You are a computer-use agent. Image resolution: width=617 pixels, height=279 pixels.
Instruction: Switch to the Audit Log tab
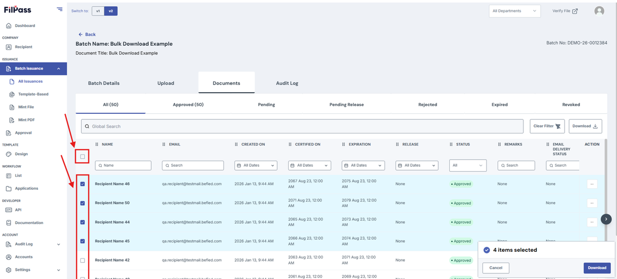[x=287, y=83]
